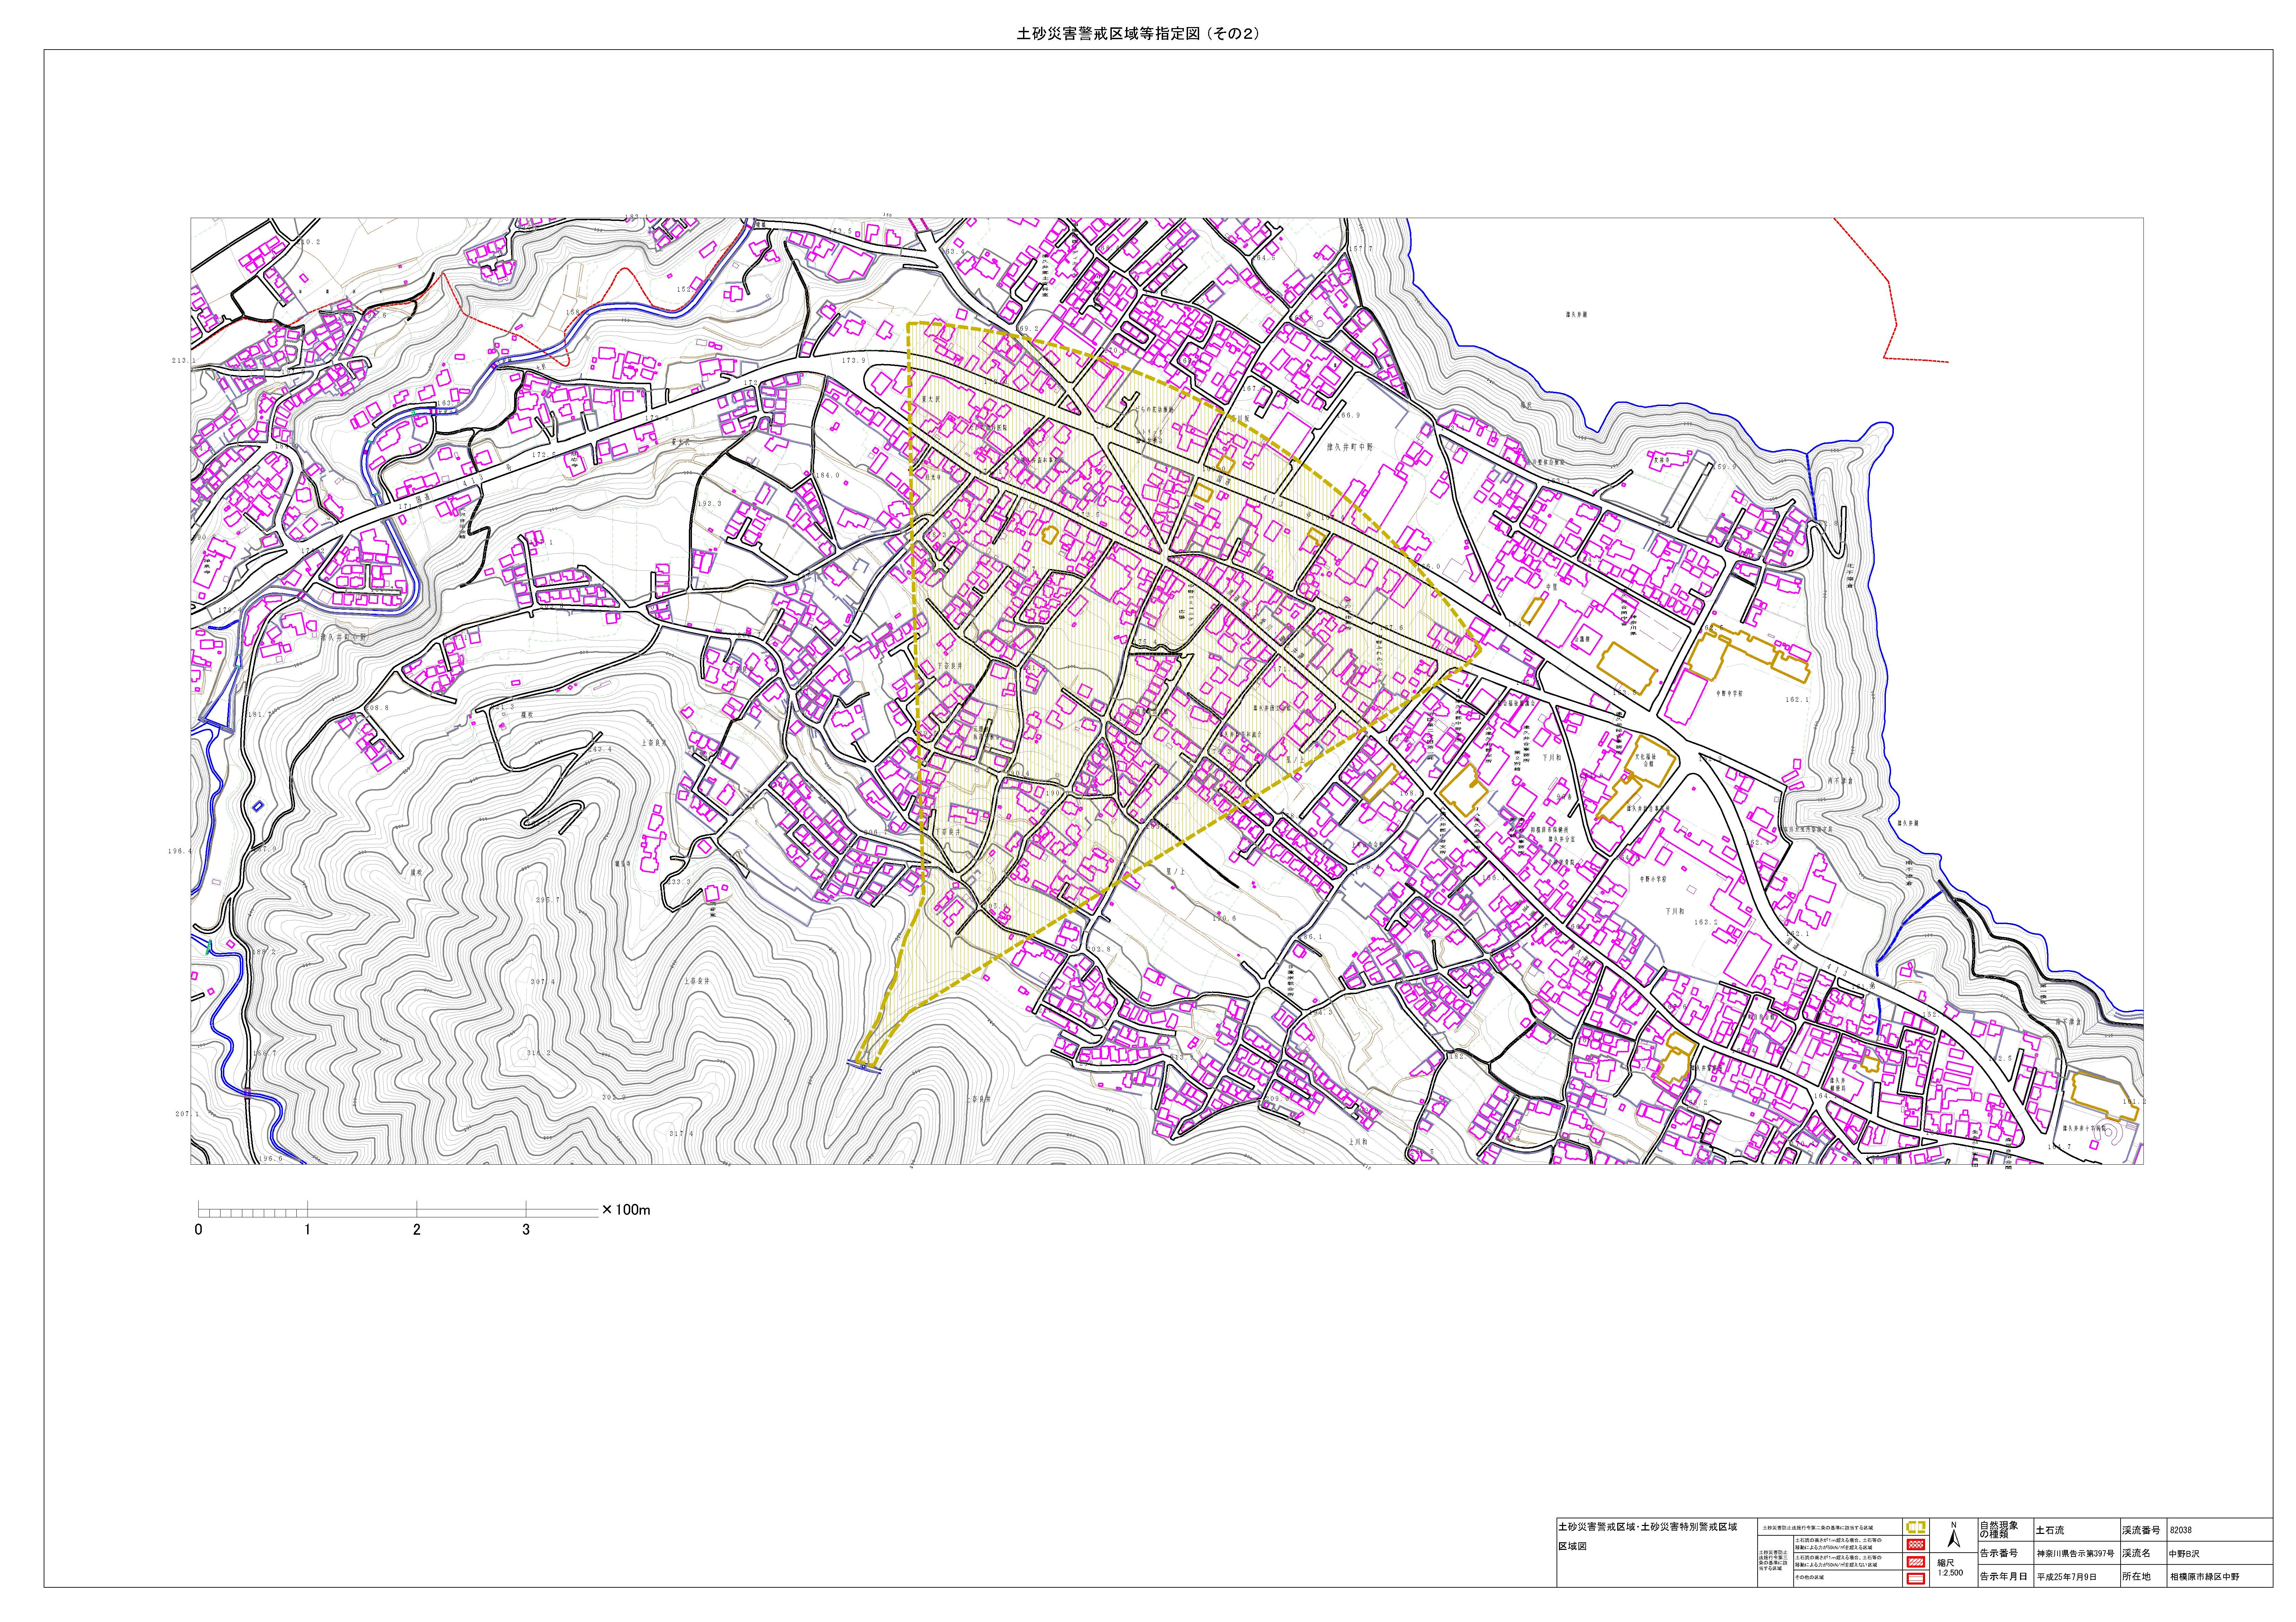This screenshot has height=1622, width=2296.
Task: Click the 中野B沢 stream name cell
Action: [x=2184, y=1554]
